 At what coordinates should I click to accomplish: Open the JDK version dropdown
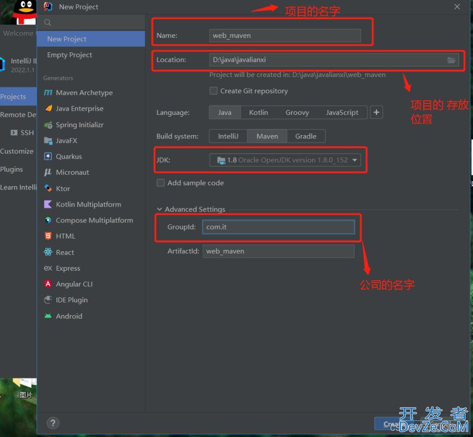click(285, 160)
